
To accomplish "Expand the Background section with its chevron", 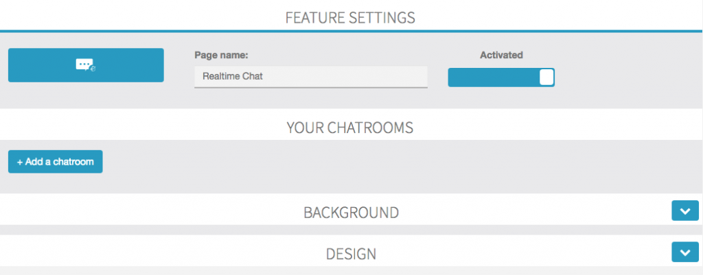I will (684, 211).
